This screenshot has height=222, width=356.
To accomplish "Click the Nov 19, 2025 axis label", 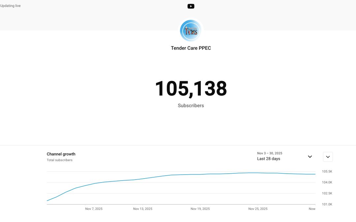I will point(200,209).
